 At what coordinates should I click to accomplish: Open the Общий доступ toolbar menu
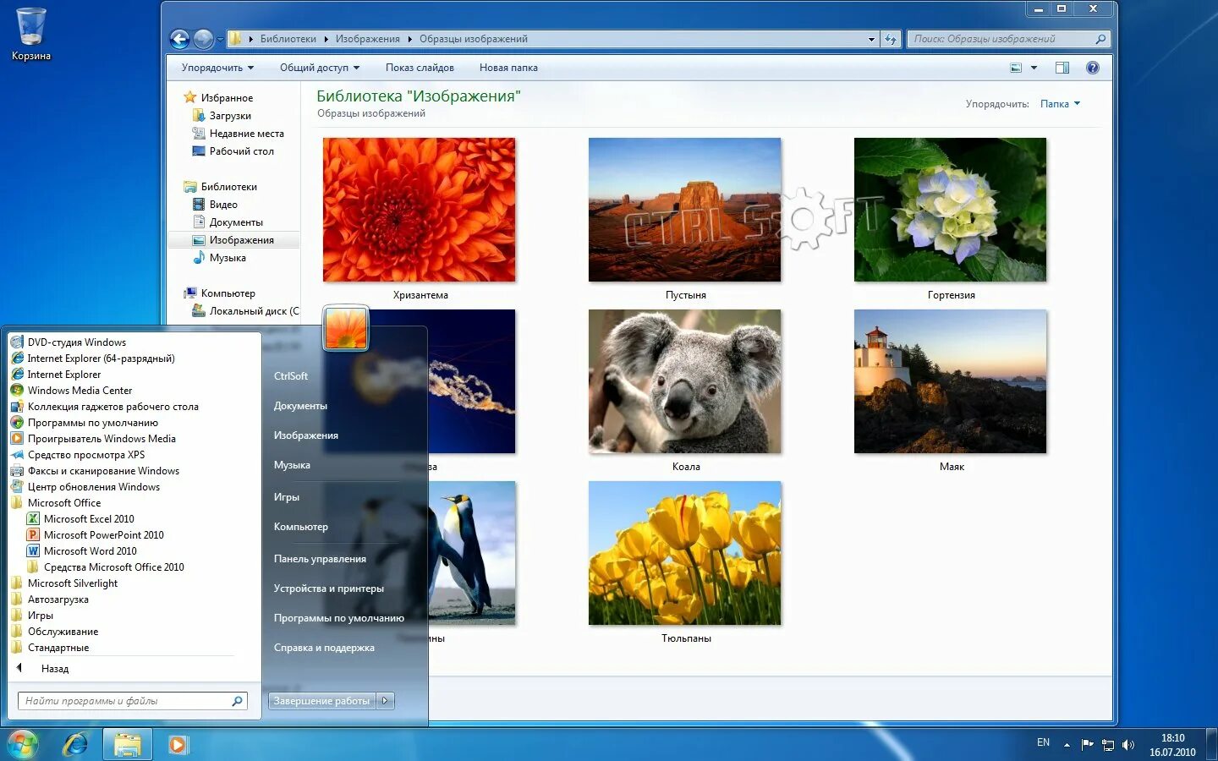pyautogui.click(x=320, y=68)
